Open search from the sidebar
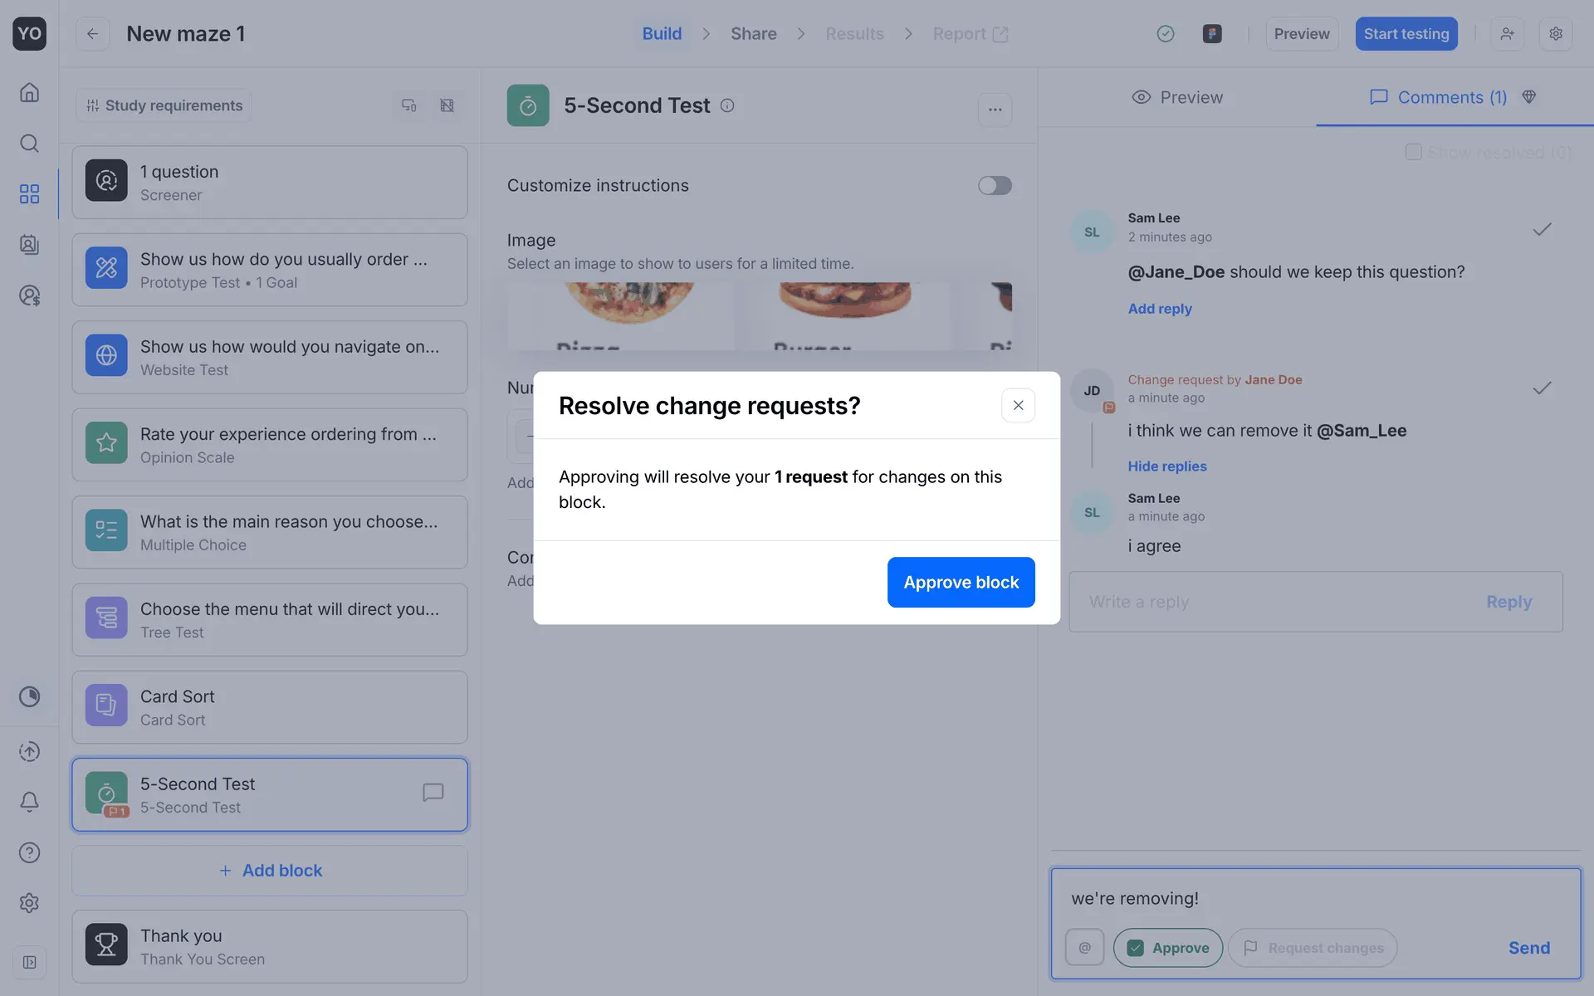The width and height of the screenshot is (1594, 996). coord(29,143)
